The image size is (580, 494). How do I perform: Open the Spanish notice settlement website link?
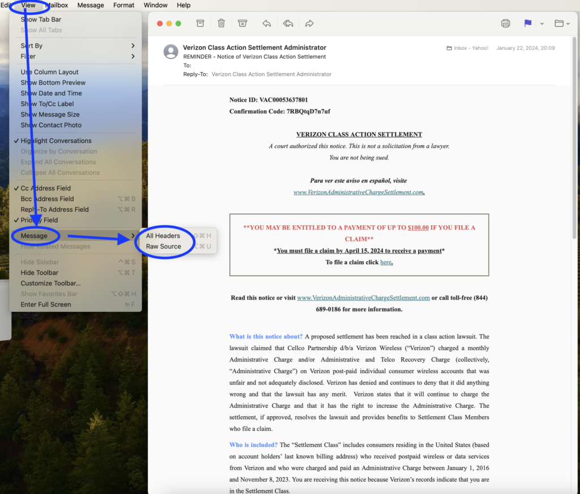click(359, 192)
